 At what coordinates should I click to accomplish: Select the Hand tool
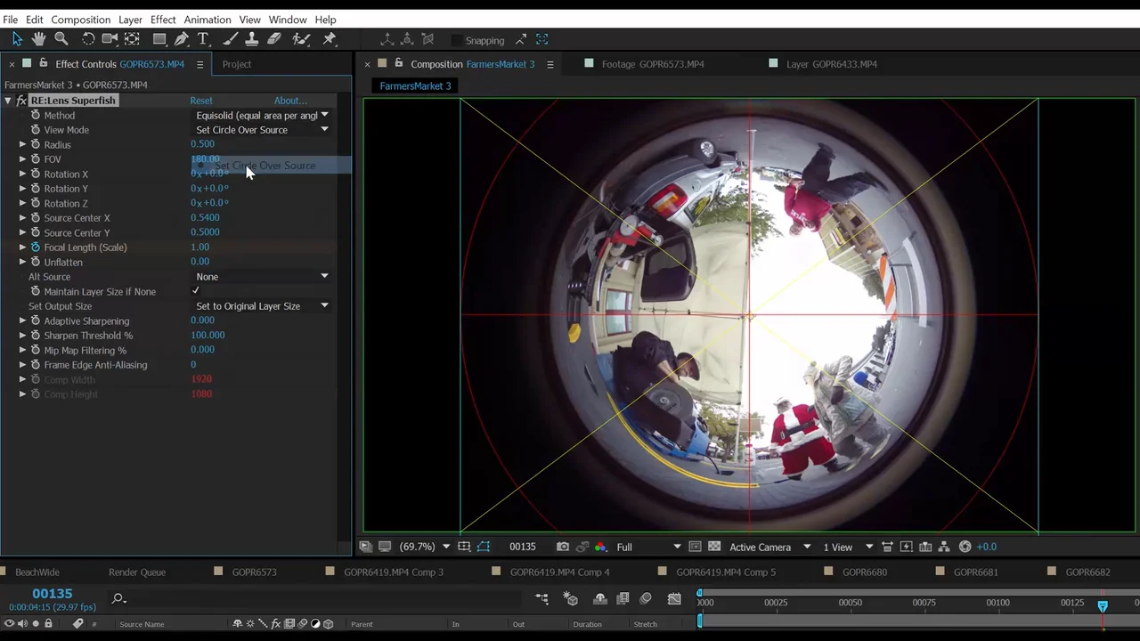(x=38, y=38)
